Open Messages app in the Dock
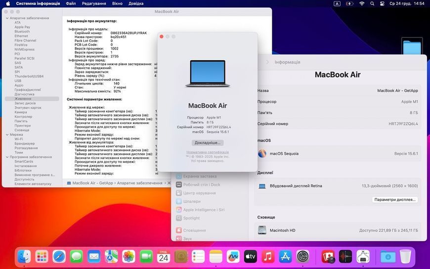Screen dimensions: 430x269 pos(77,257)
